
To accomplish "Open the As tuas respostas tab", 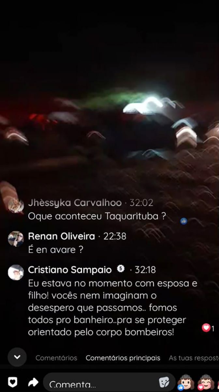I will 194,358.
